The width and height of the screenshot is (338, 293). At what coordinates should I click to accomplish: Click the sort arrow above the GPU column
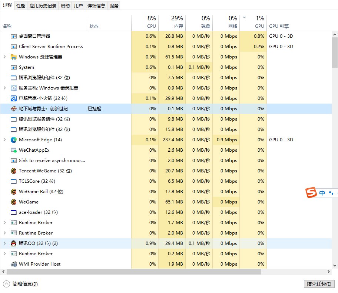pos(245,18)
